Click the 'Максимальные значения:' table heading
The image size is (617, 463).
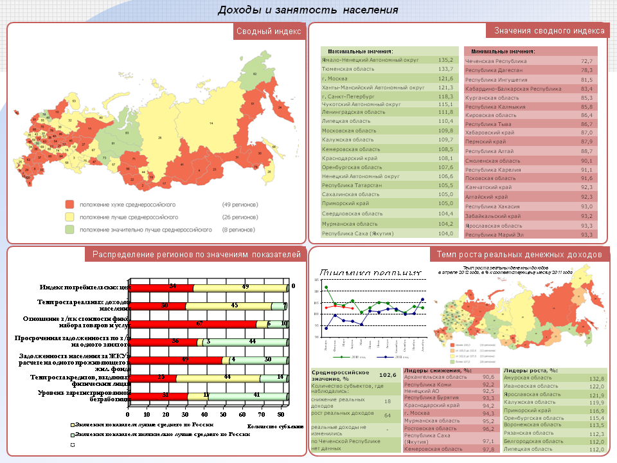click(x=360, y=51)
